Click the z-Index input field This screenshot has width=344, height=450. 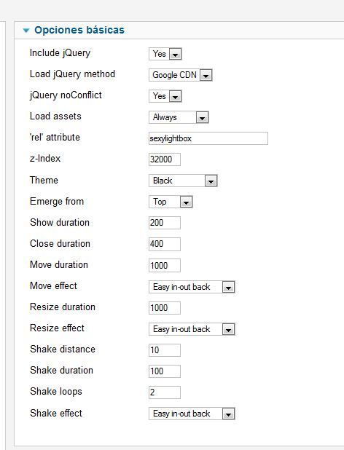(165, 159)
